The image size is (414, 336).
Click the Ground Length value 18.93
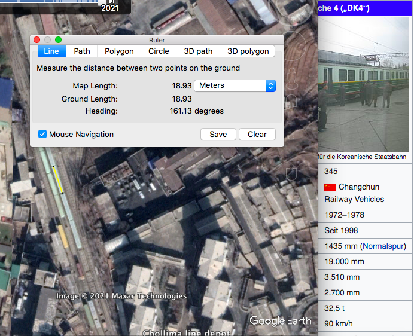point(182,99)
